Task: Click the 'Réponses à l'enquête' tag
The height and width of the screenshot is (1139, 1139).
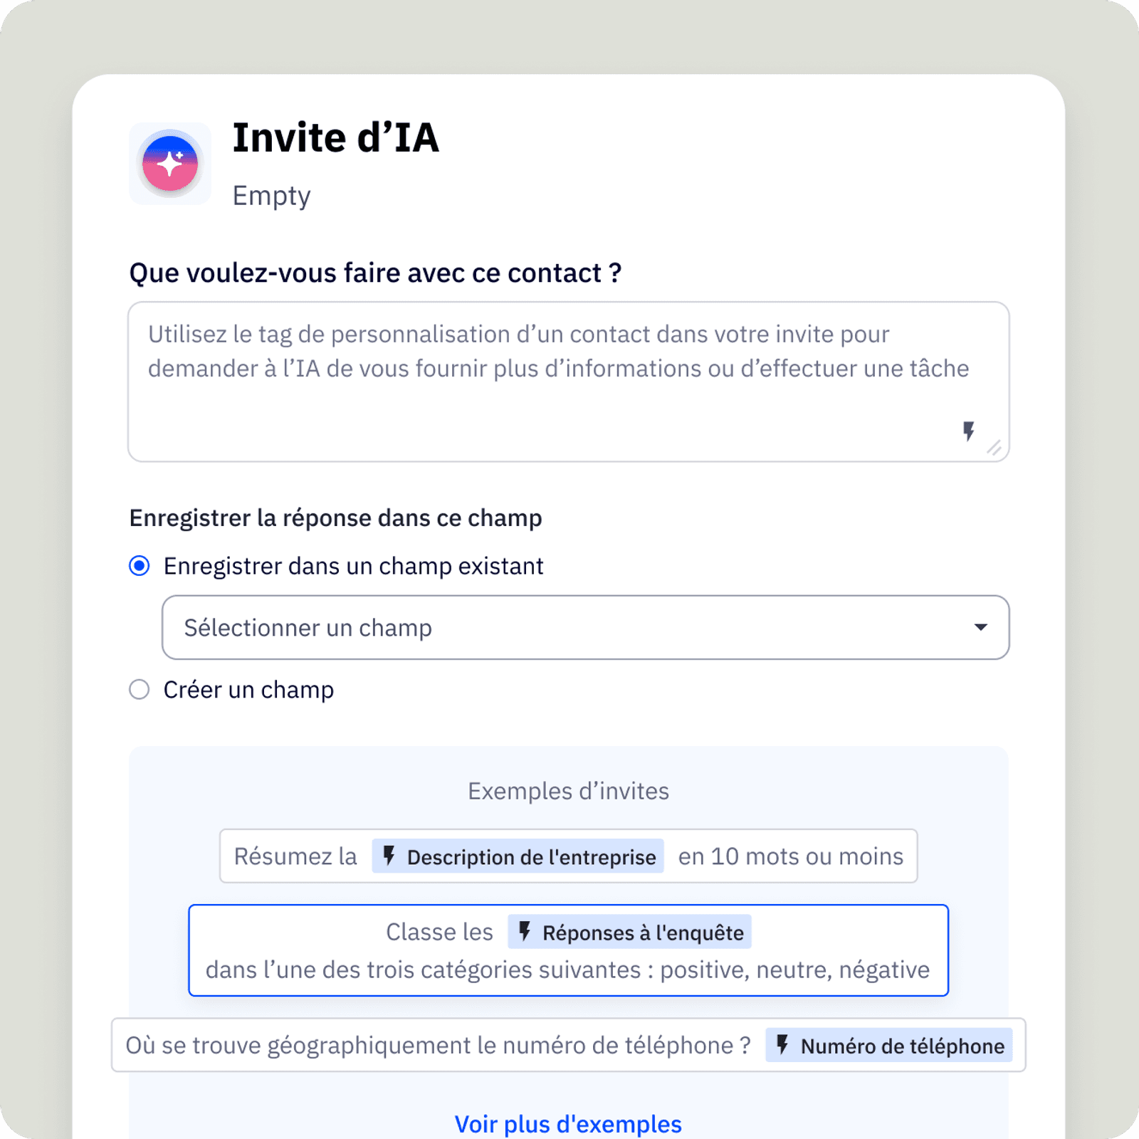Action: click(x=643, y=933)
